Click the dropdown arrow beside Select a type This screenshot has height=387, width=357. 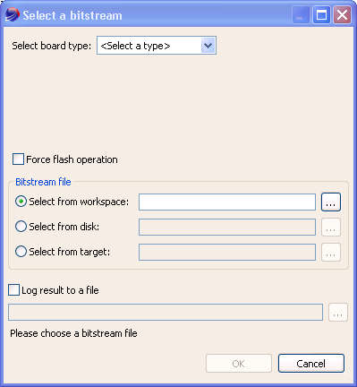[x=208, y=46]
